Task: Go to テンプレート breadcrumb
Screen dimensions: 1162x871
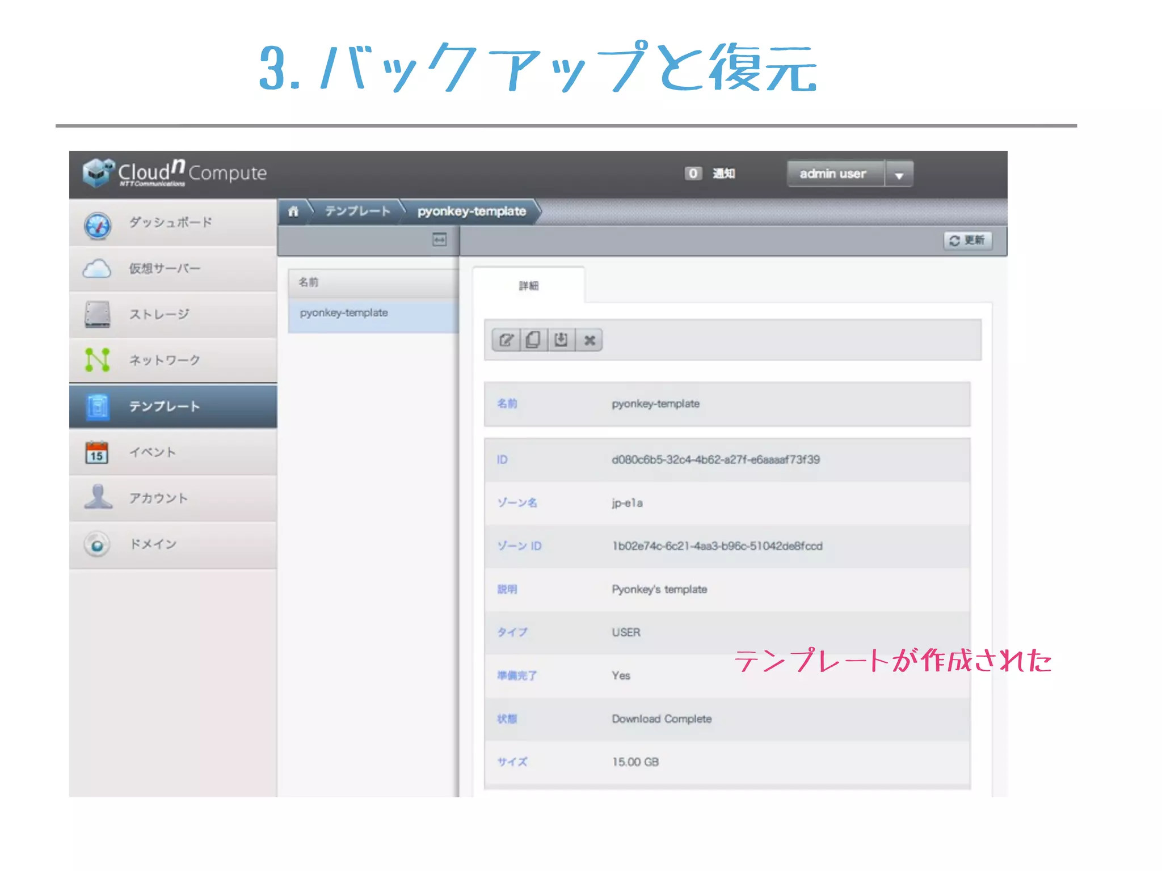Action: pyautogui.click(x=357, y=212)
